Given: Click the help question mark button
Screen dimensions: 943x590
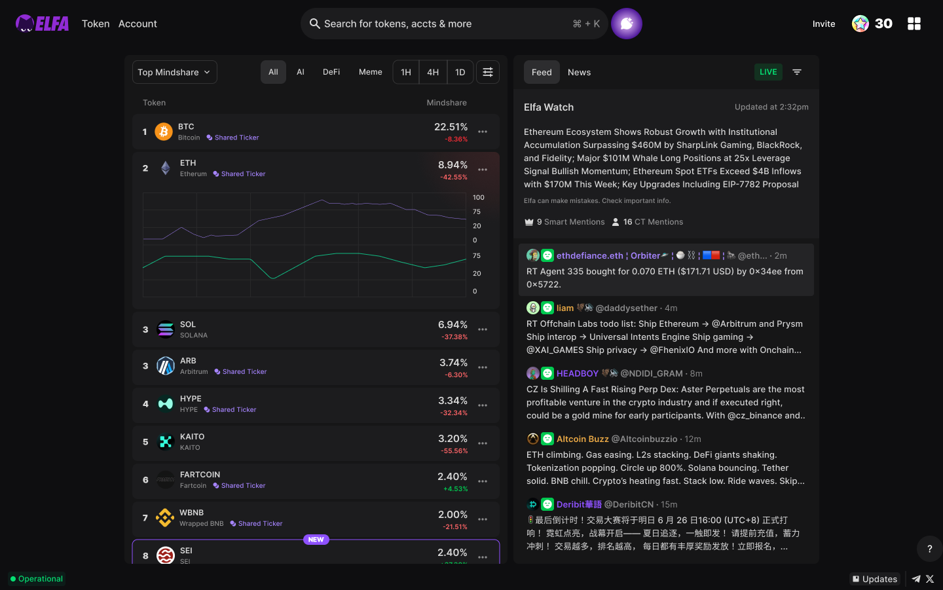Looking at the screenshot, I should coord(929,549).
